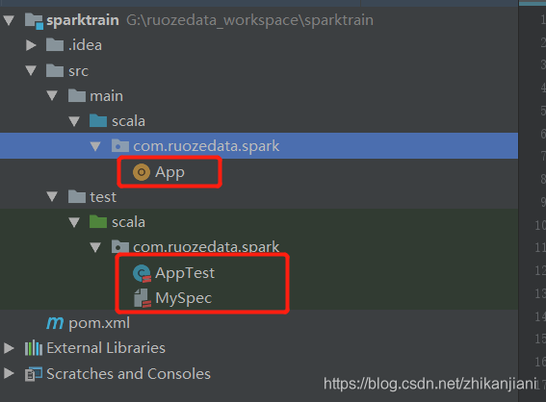Select com.ruozedata.spark package under test
This screenshot has width=546, height=402.
click(206, 247)
